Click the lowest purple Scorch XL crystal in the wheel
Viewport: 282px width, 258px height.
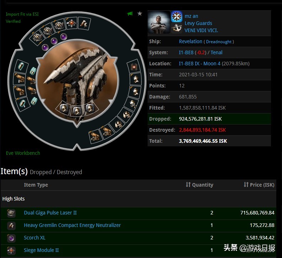(x=45, y=47)
